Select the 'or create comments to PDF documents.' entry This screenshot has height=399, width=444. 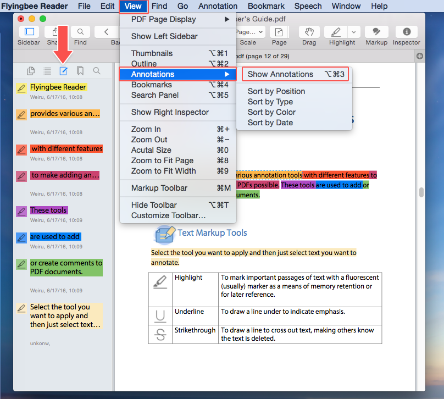coord(66,267)
